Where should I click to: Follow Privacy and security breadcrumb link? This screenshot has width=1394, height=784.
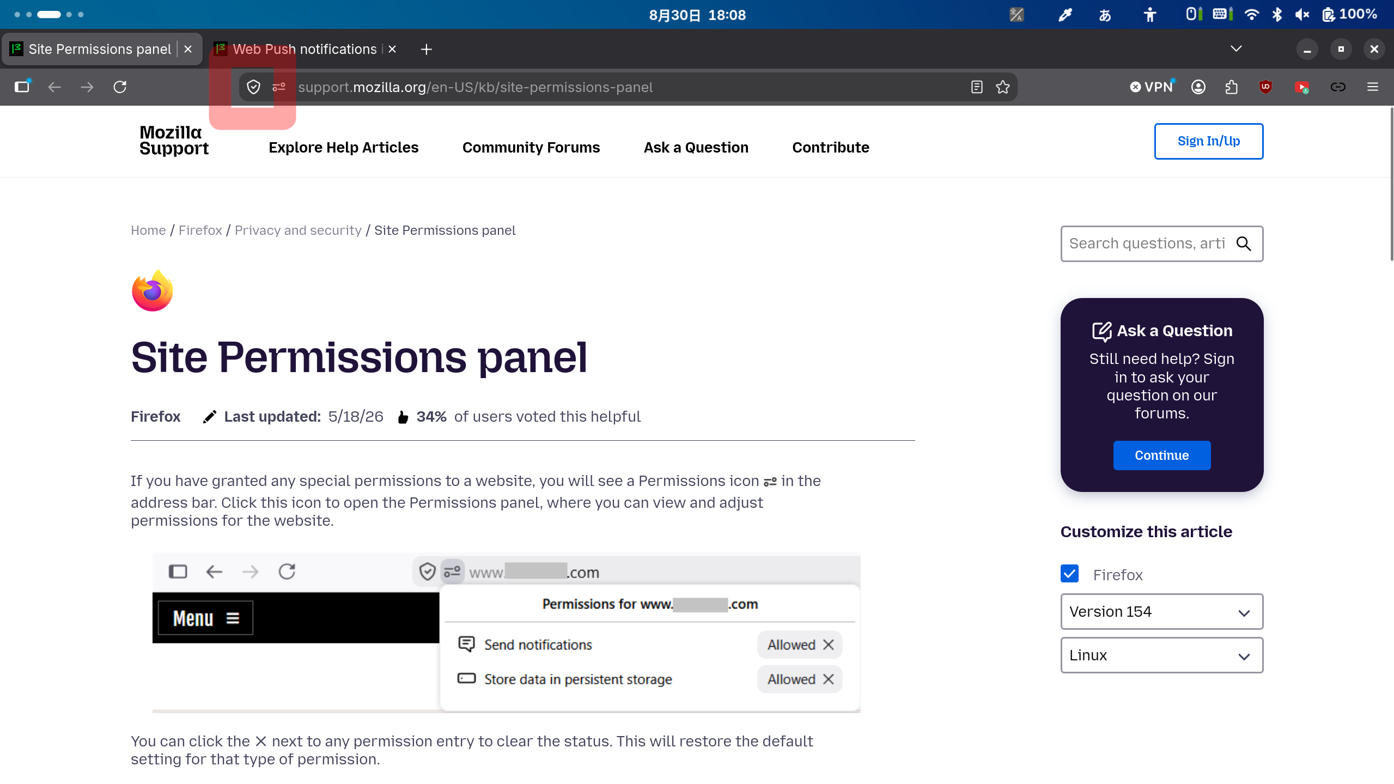(x=298, y=230)
